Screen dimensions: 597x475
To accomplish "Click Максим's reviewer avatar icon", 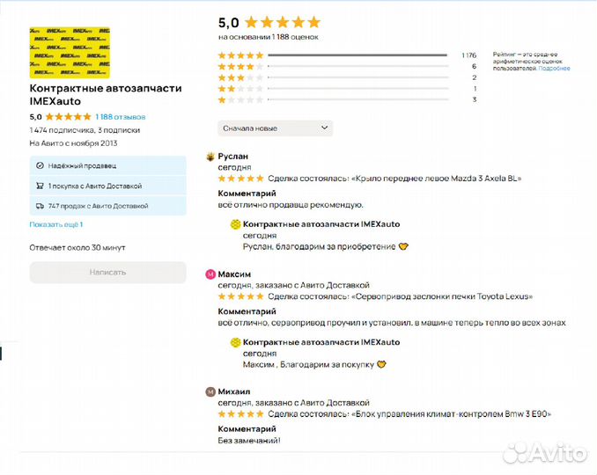I will [x=210, y=274].
